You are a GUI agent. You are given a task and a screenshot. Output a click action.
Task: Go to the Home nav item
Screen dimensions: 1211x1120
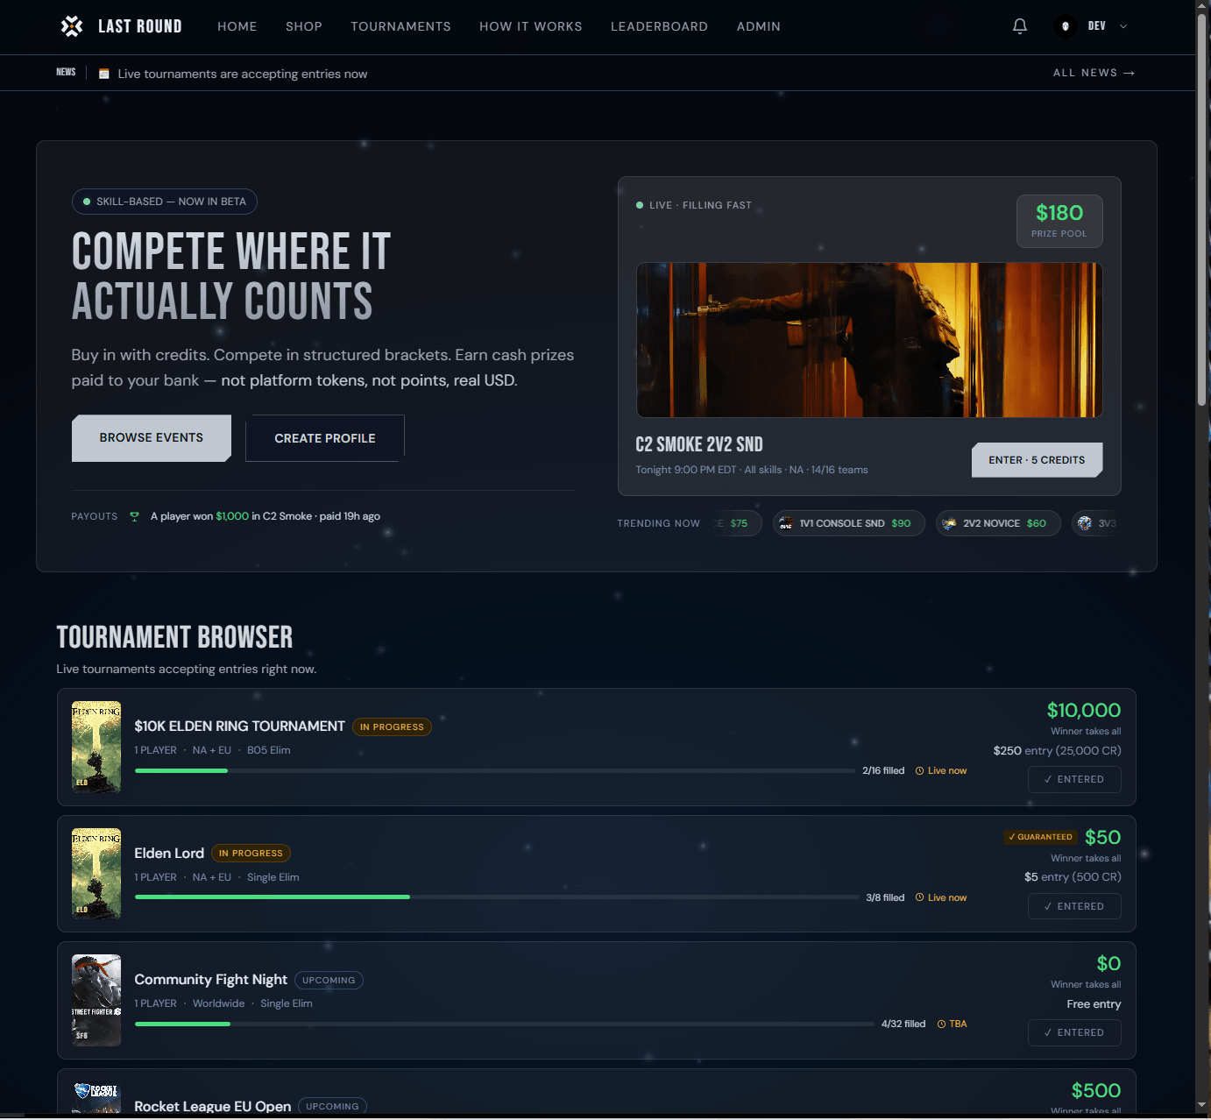(237, 26)
